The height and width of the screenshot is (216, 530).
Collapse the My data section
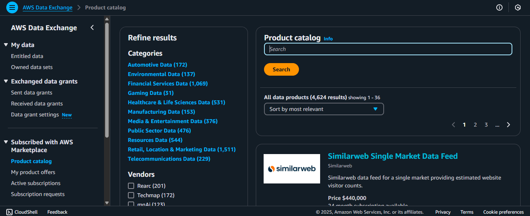tap(6, 45)
